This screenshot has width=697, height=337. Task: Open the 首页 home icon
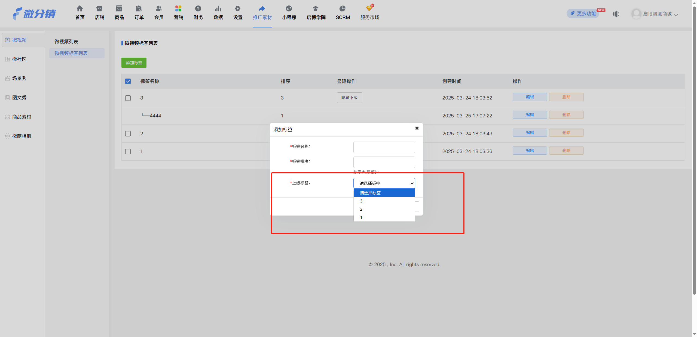pos(80,8)
